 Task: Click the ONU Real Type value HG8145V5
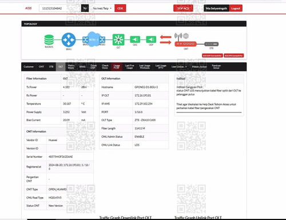55,198
